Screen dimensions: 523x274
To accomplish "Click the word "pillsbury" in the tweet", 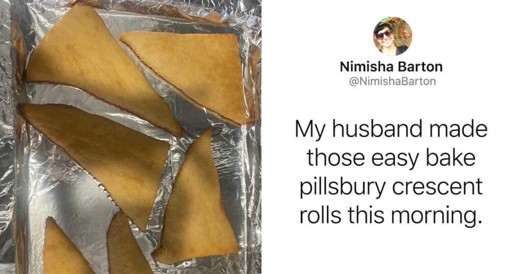I will tap(343, 188).
